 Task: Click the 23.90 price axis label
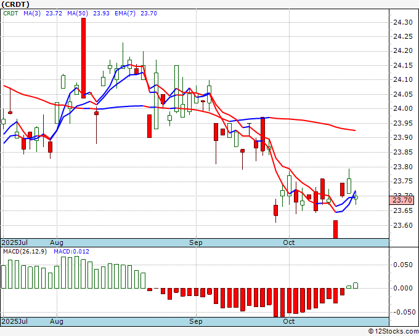[403, 138]
